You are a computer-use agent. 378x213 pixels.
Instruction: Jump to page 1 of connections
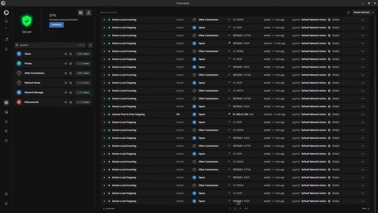[x=230, y=209]
